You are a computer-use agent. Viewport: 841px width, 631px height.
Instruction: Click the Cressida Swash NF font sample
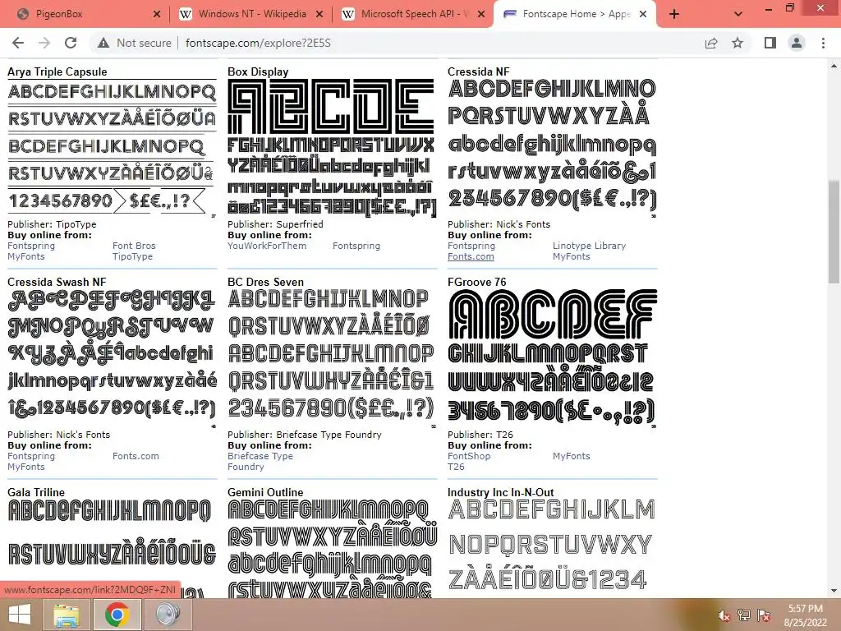point(112,358)
